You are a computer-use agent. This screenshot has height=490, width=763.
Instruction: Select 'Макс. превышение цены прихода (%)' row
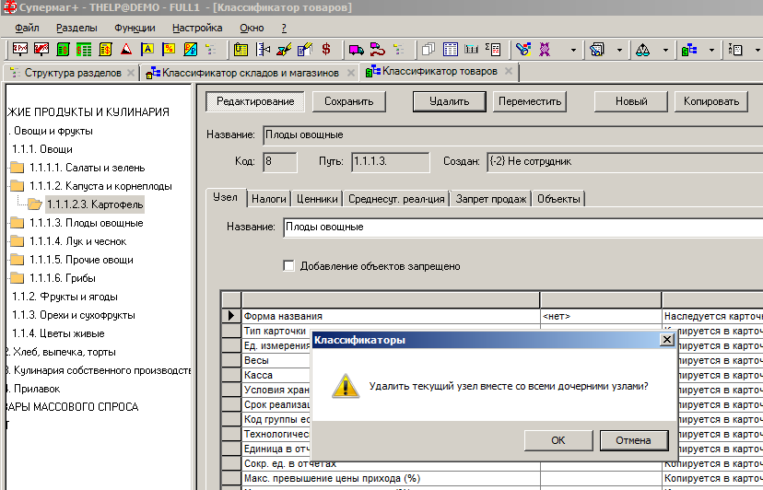coord(491,478)
